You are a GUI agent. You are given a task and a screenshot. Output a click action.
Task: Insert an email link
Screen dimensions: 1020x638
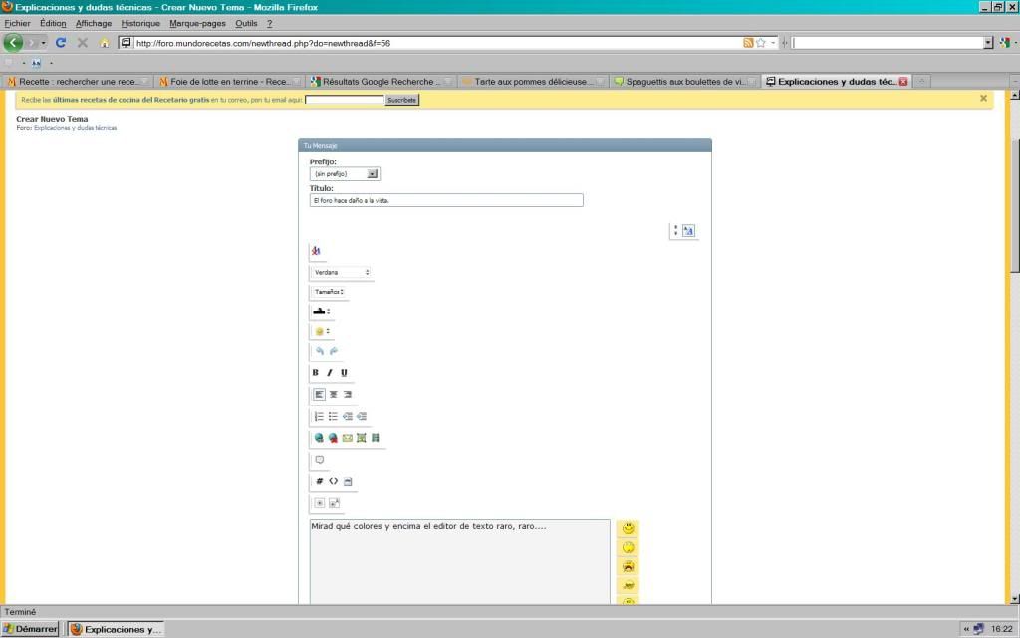point(348,438)
